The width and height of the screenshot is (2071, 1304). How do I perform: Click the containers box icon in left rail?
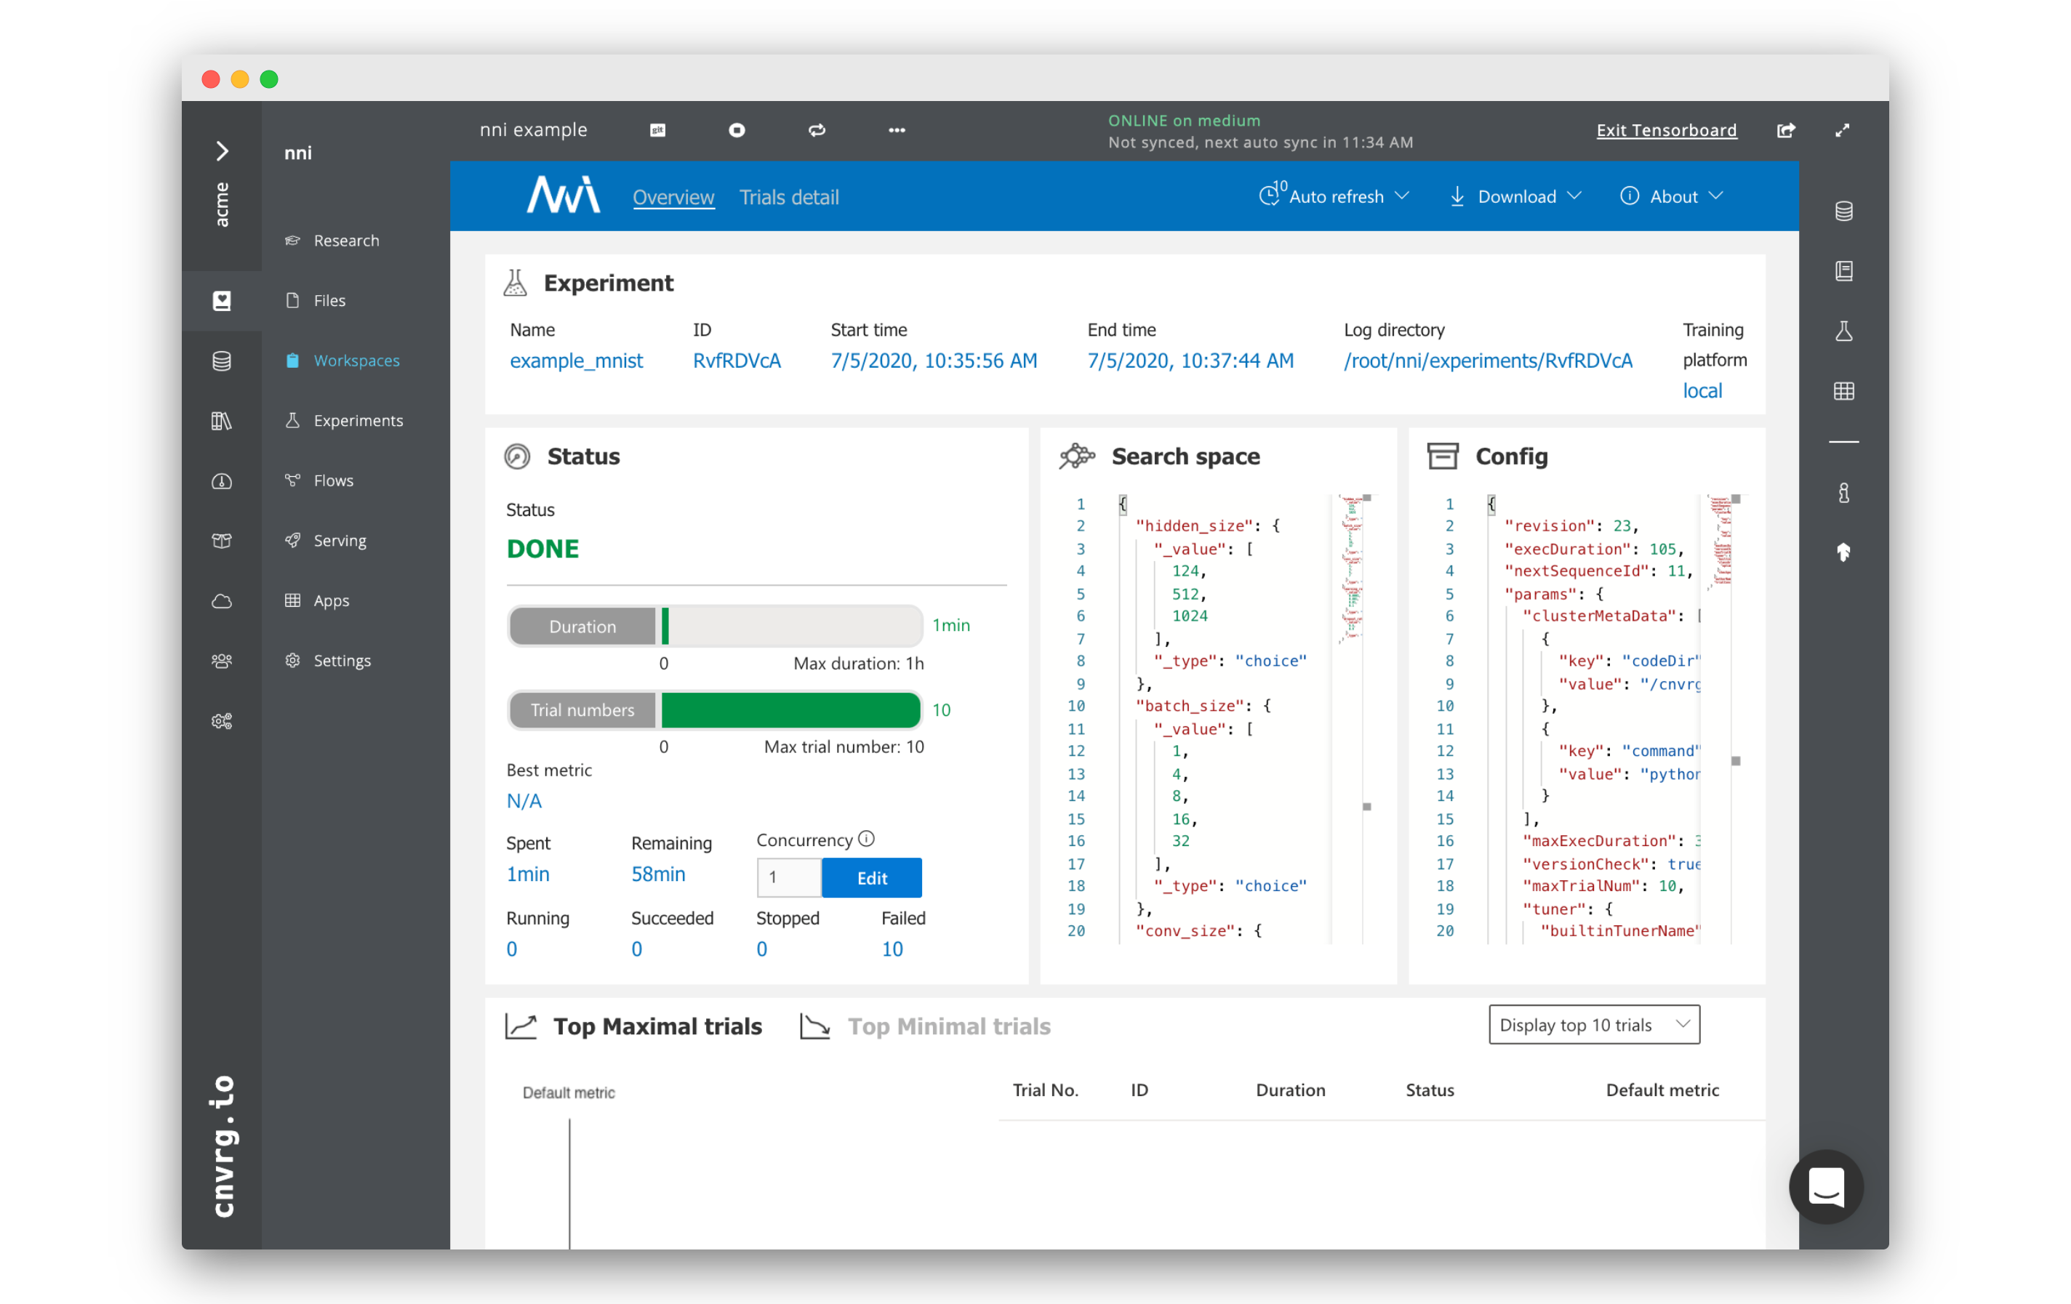click(222, 541)
